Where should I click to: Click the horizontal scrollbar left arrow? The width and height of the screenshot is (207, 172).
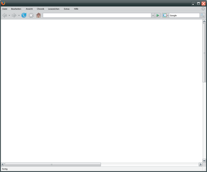click(3, 164)
